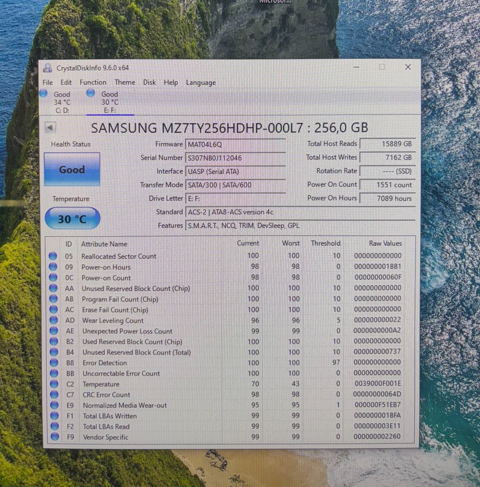Viewport: 480px width, 487px height.
Task: Click raw value 000000F51EB7 for Media Wear-out
Action: tap(378, 405)
